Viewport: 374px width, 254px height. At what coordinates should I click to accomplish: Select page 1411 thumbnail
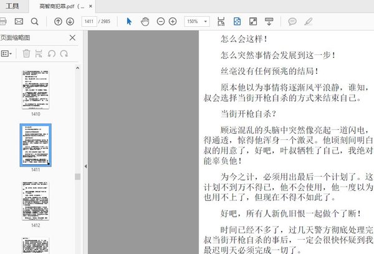coord(36,145)
